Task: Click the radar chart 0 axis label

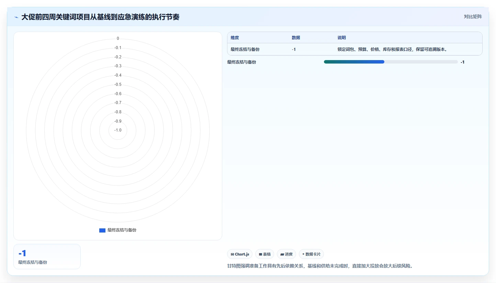Action: point(118,38)
